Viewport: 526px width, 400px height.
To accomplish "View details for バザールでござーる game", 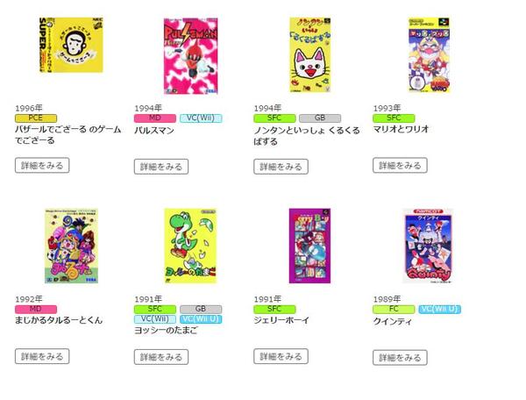I will [42, 166].
